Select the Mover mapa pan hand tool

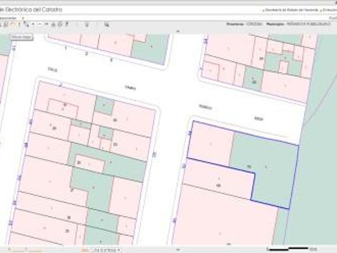coord(12,24)
